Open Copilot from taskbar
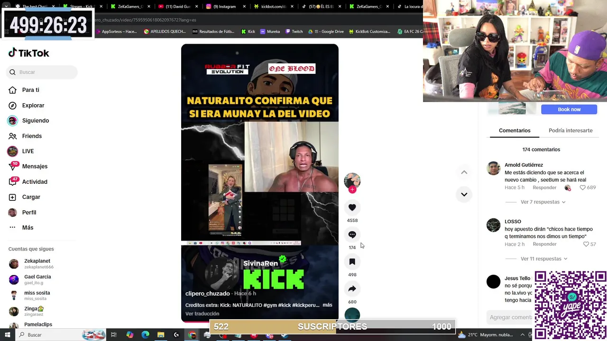Image resolution: width=607 pixels, height=341 pixels. tap(130, 335)
